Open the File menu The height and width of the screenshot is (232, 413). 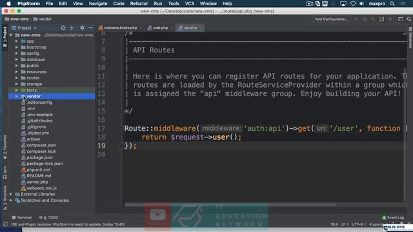[49, 4]
